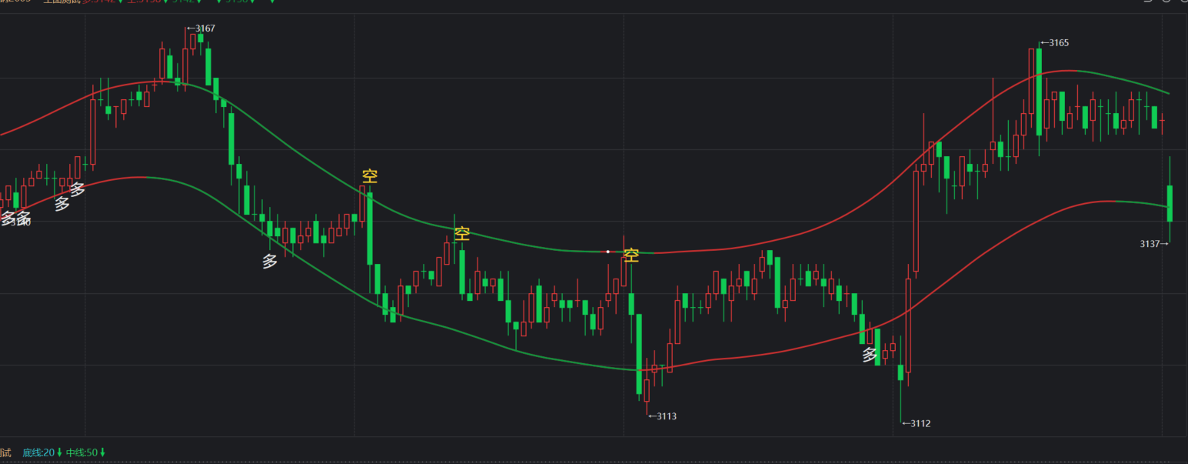The image size is (1188, 464).
Task: Click the 多 marker nearest the 3112 low
Action: (x=870, y=356)
